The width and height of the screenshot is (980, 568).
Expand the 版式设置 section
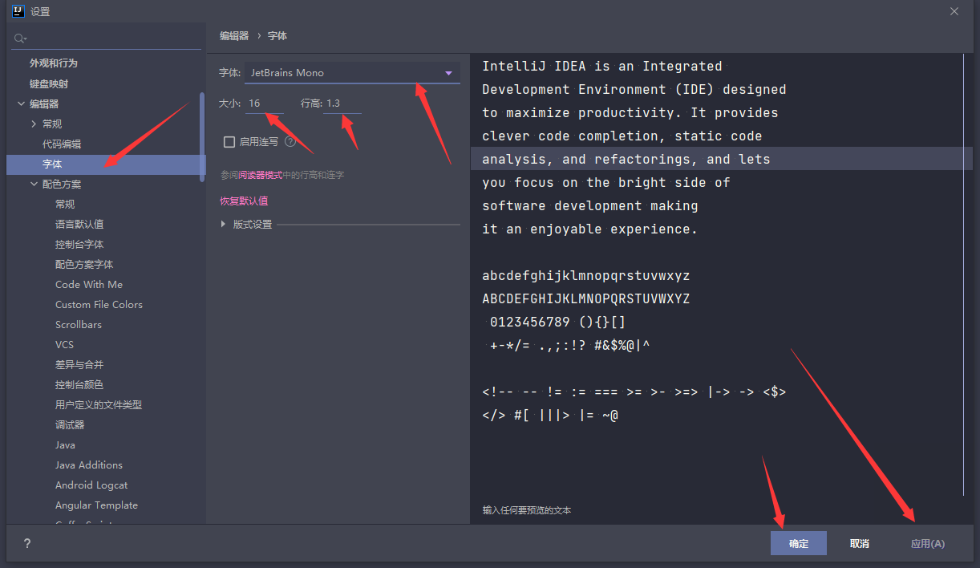224,225
